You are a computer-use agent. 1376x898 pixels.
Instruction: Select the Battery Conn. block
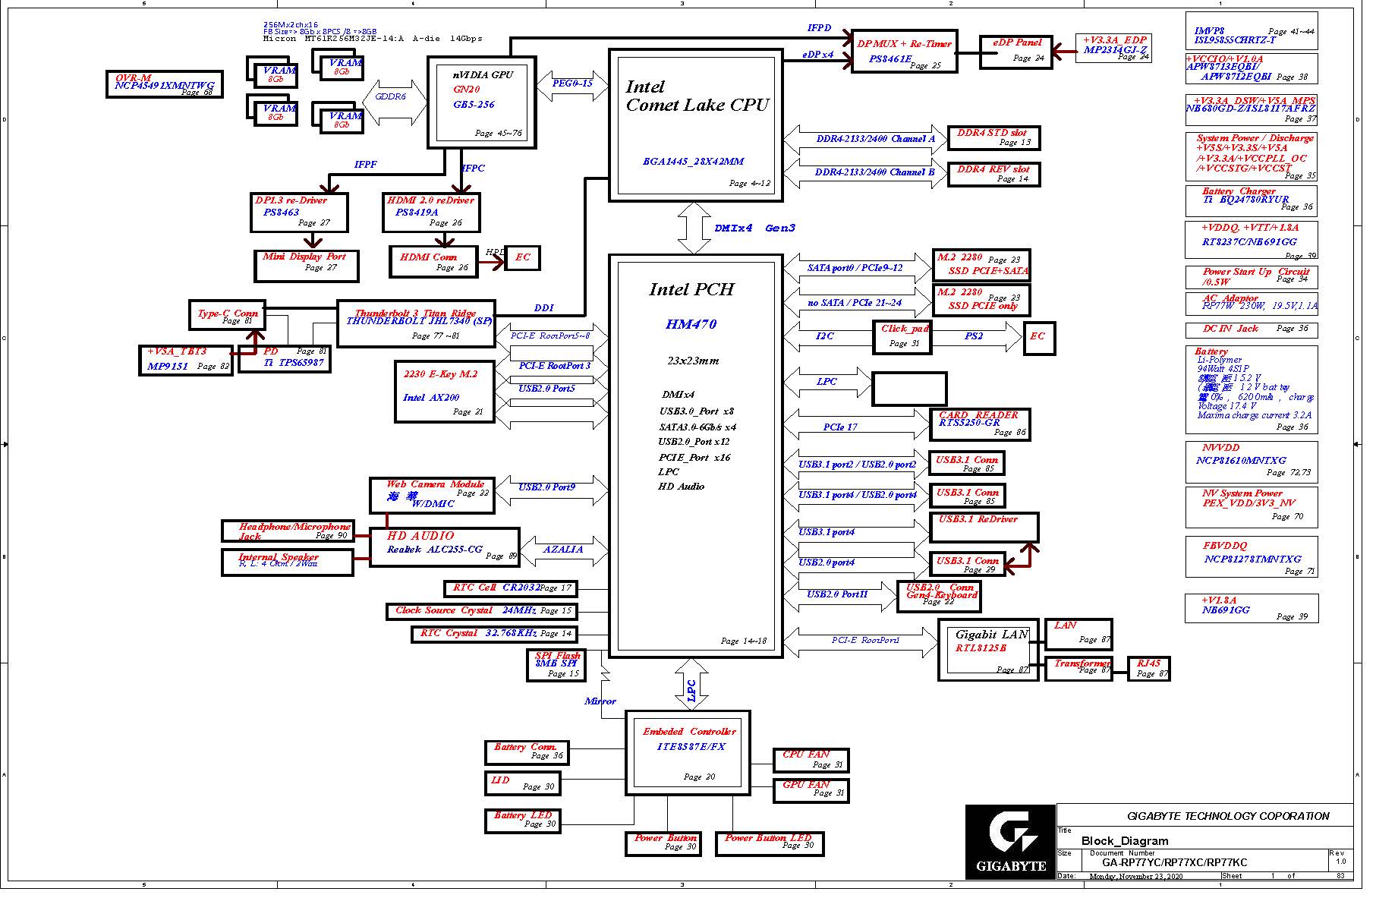click(x=527, y=753)
